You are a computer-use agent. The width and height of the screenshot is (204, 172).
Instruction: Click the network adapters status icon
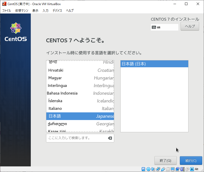point(158,169)
